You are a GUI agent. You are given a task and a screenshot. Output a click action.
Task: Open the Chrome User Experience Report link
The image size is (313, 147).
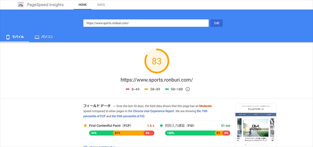pyautogui.click(x=153, y=111)
